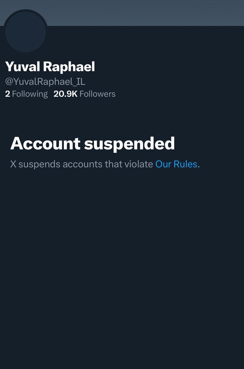
Task: Click the Yuval Raphael display name
Action: click(x=50, y=67)
